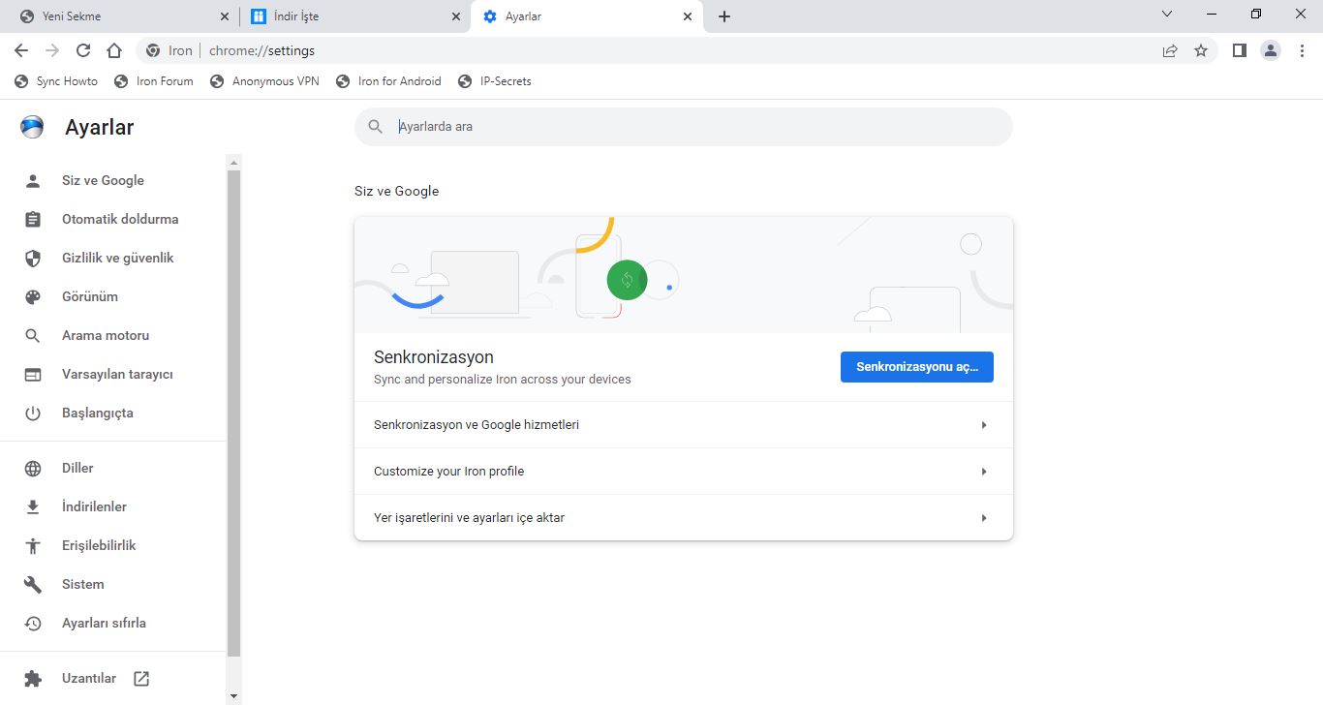Click the Uzantılar puzzle piece icon

pos(33,678)
